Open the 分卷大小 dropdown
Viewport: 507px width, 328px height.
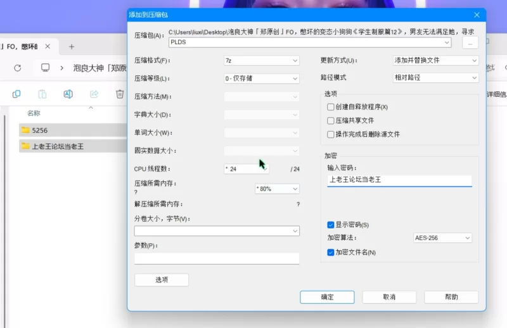pos(217,230)
